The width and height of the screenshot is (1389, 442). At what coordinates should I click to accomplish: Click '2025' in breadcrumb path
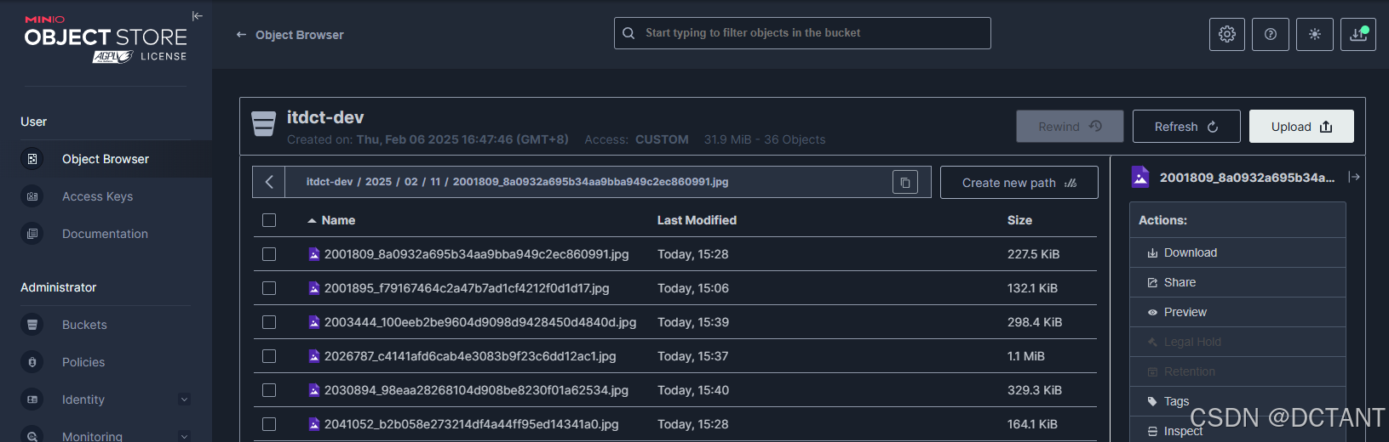tap(378, 182)
